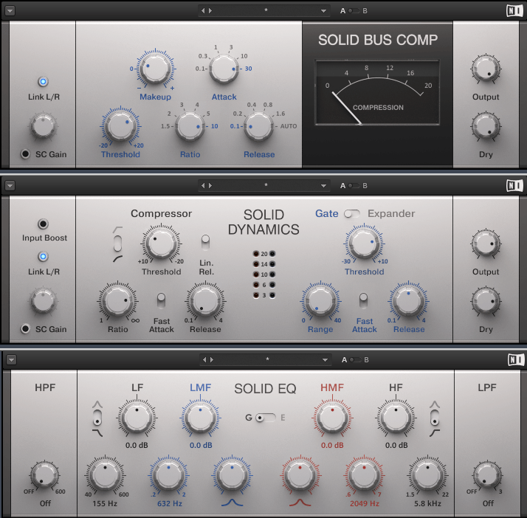
Task: Click the 5.8 kHz HF frequency value
Action: (x=427, y=503)
